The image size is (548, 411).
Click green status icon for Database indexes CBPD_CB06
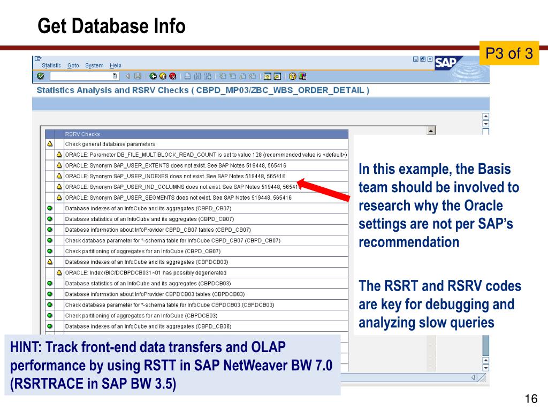pos(50,326)
